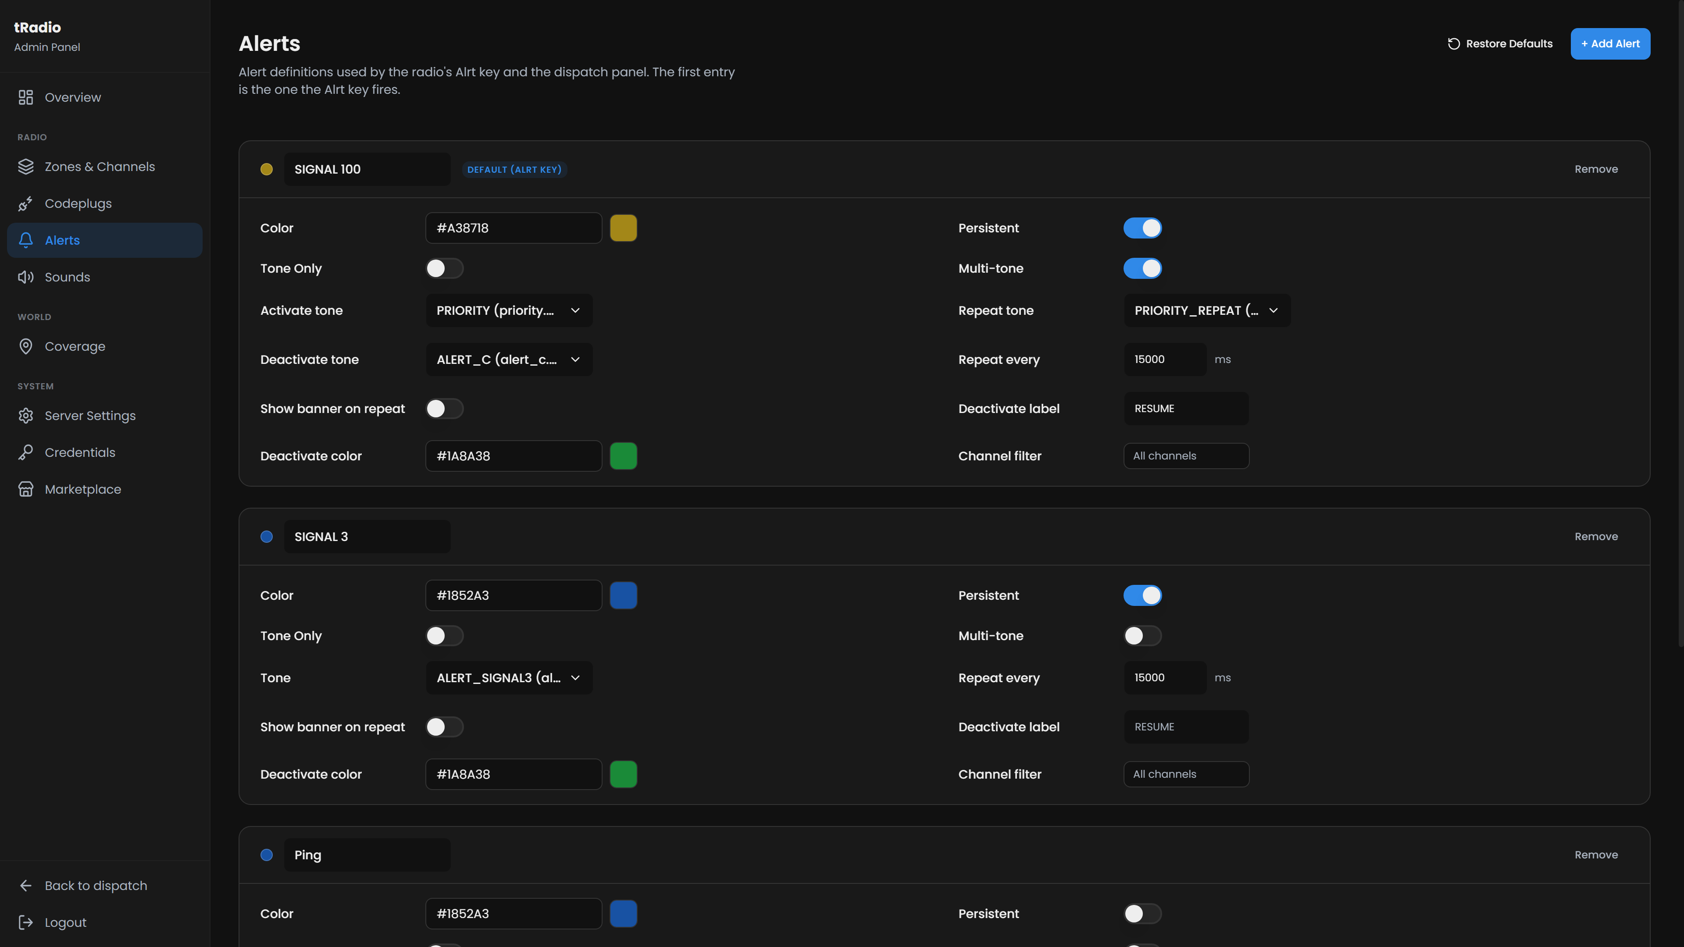Click the Add Alert button
Screen dimensions: 1684x947
tap(1610, 44)
